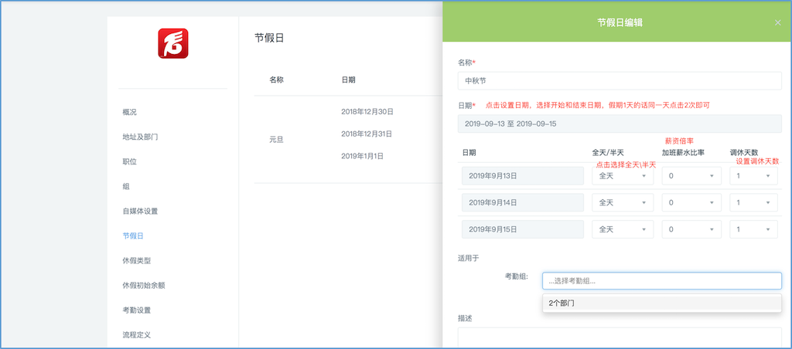Click the 适用于 section label
792x349 pixels.
click(x=468, y=258)
